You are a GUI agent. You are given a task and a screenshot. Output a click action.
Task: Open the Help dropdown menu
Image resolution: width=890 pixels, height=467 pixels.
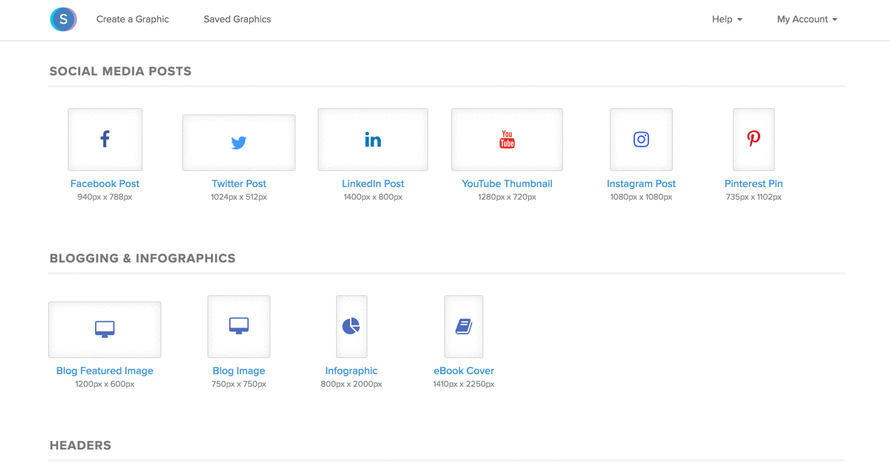click(x=727, y=20)
